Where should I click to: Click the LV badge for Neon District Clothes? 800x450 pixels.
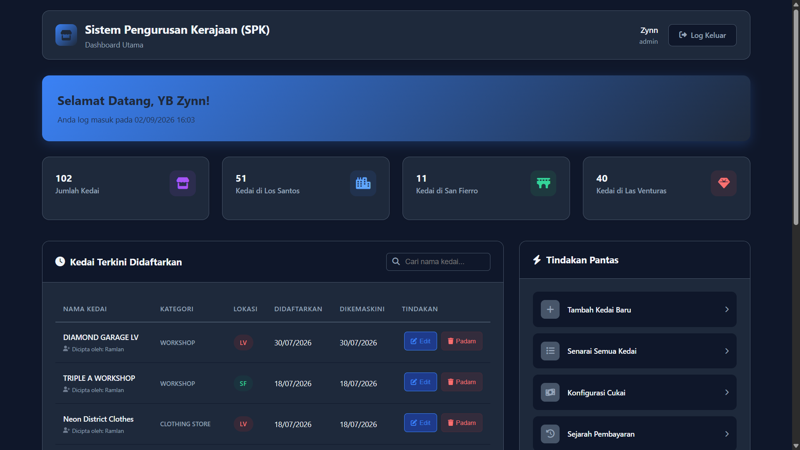point(243,424)
